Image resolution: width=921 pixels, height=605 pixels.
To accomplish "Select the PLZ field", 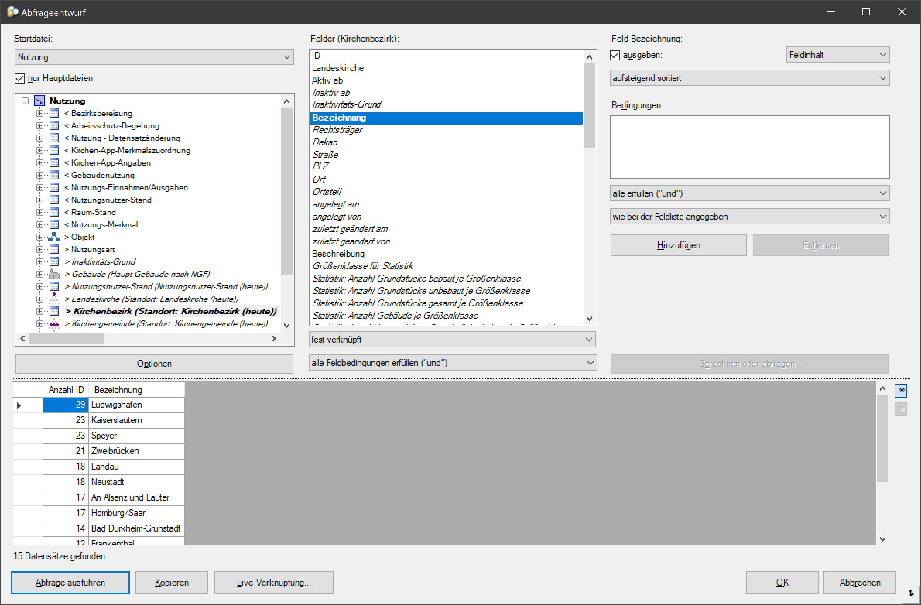I will (447, 166).
